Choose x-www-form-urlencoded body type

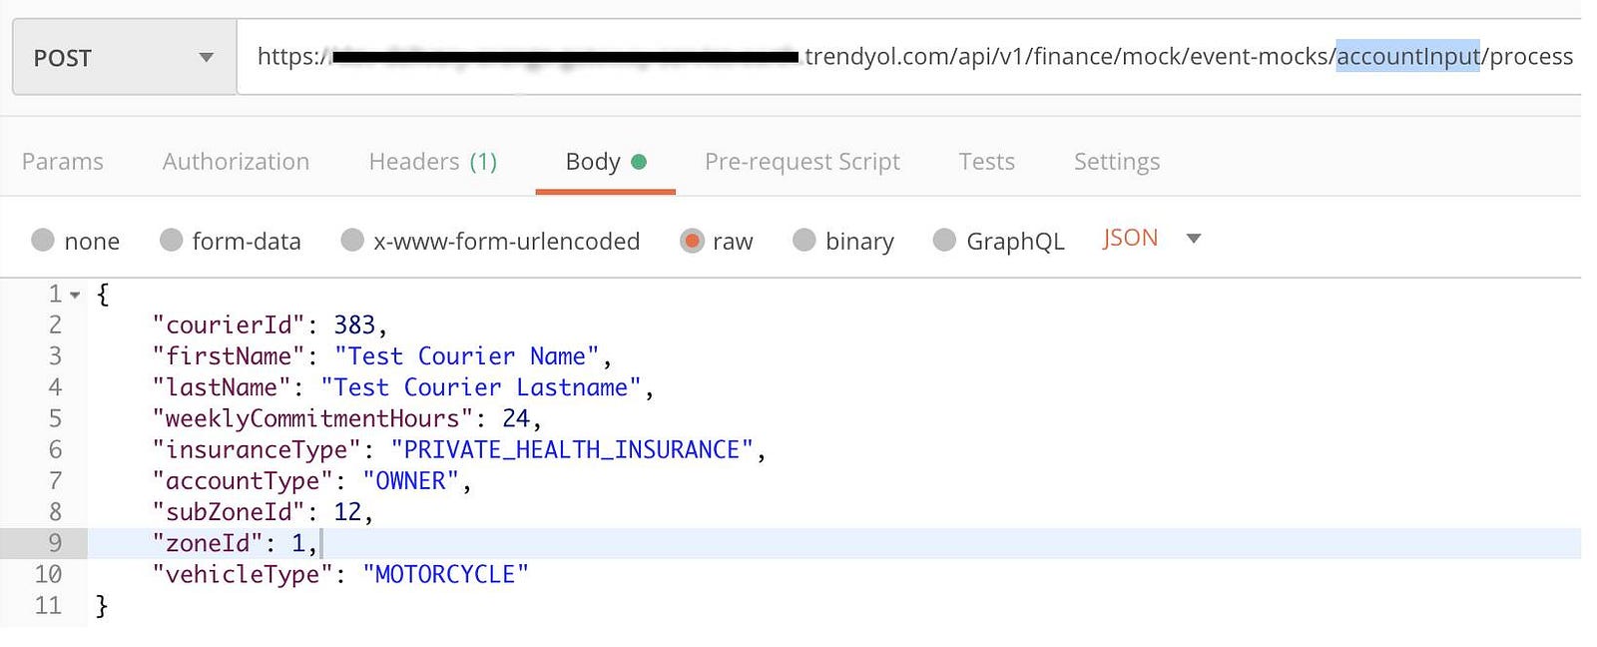coord(352,241)
